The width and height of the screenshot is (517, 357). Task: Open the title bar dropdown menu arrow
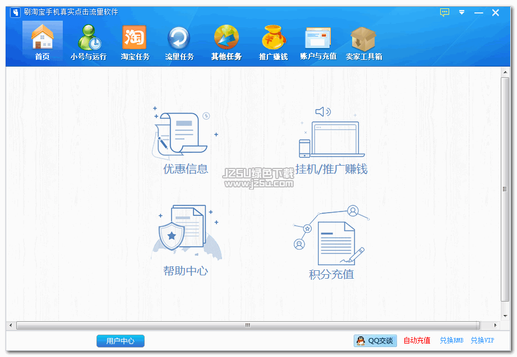pyautogui.click(x=461, y=12)
